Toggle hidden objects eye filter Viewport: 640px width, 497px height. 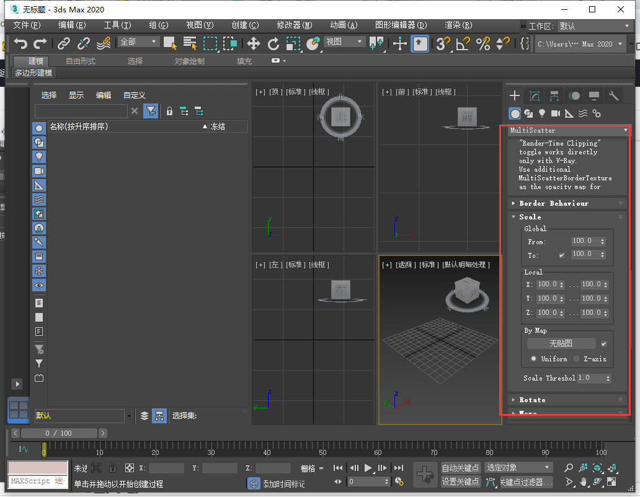39,285
